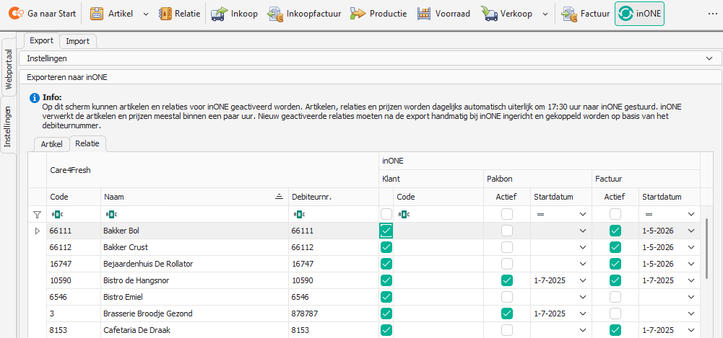Expand the Verkoop toolbar dropdown arrow
The image size is (723, 338).
[545, 14]
